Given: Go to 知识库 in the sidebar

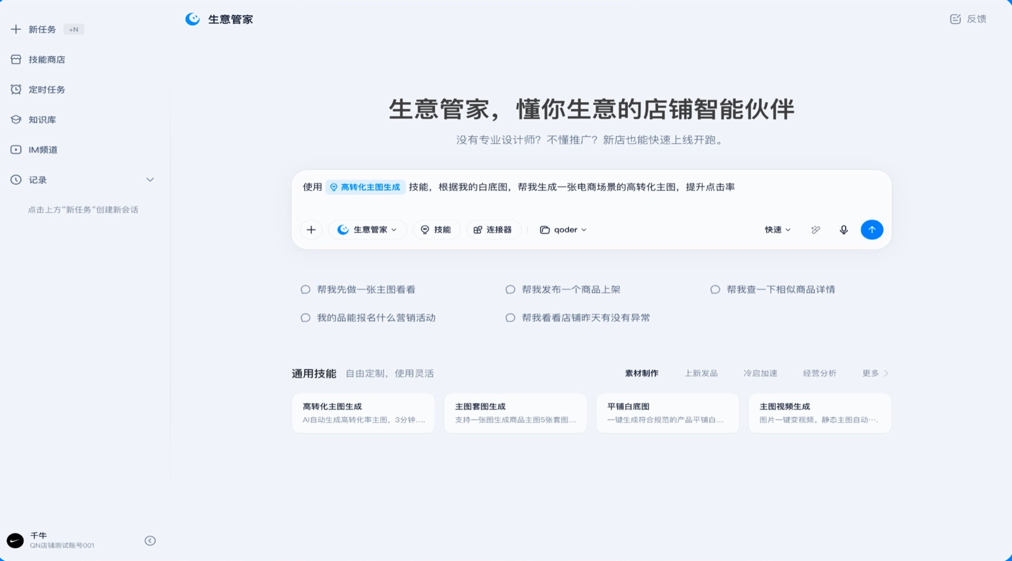Looking at the screenshot, I should point(34,120).
